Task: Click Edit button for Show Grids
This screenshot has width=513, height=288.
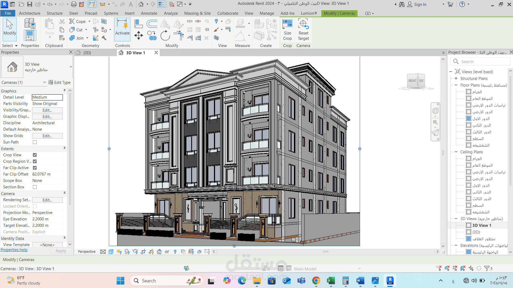Action: [x=47, y=136]
